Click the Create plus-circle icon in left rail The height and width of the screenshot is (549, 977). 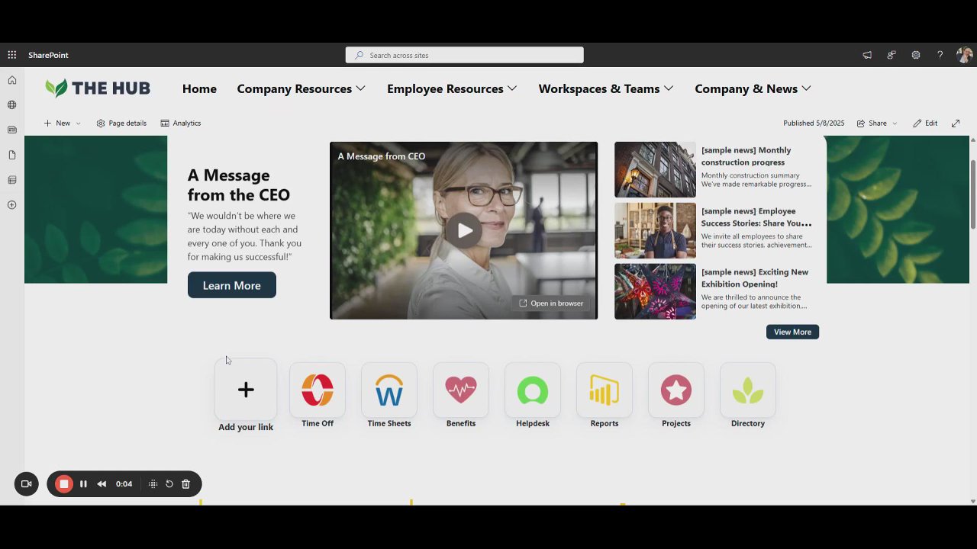pos(12,205)
